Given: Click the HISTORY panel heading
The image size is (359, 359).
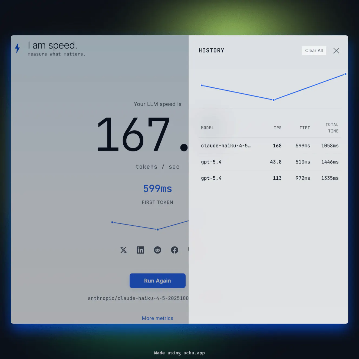Looking at the screenshot, I should 211,51.
